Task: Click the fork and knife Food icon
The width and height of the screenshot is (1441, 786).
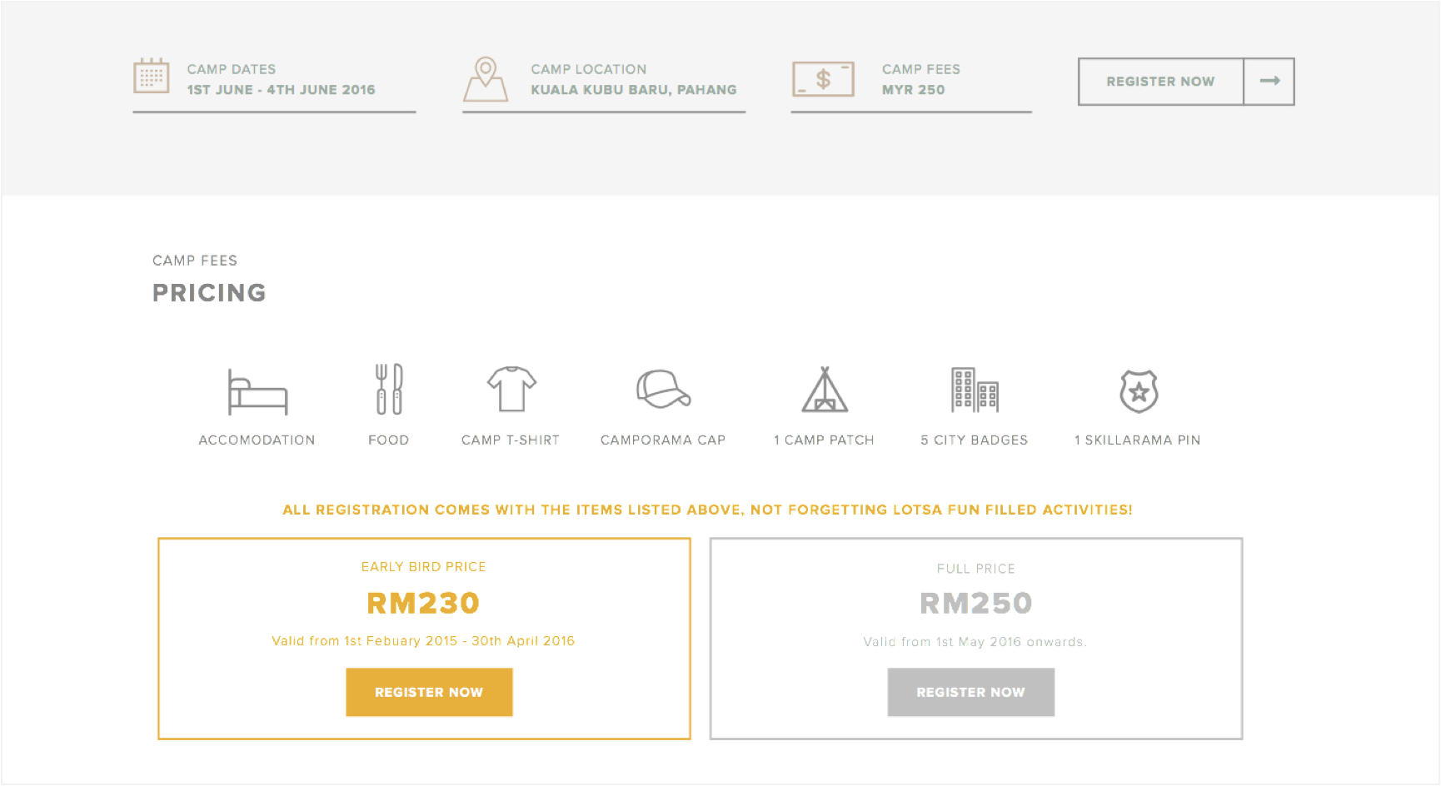Action: [x=389, y=389]
